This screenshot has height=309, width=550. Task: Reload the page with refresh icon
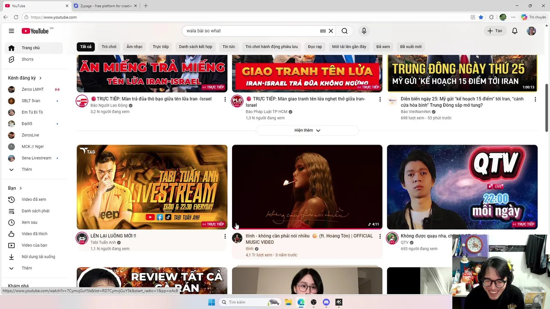pos(16,17)
